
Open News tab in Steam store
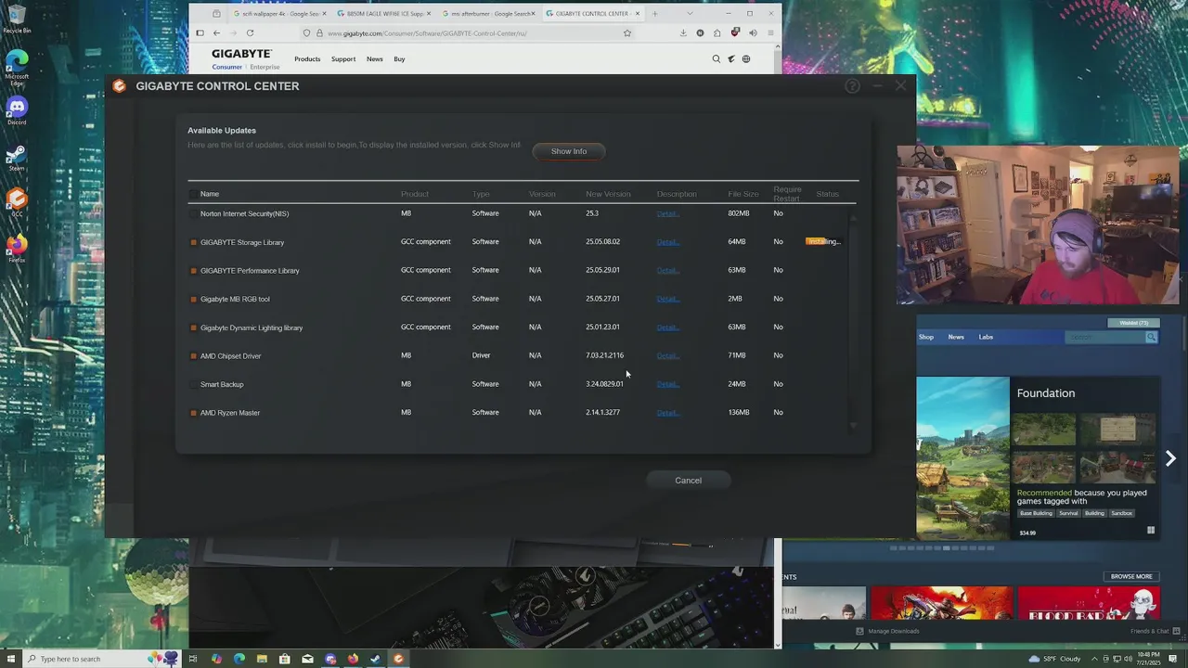(x=956, y=337)
